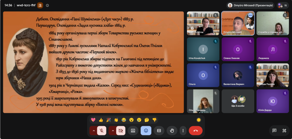Open the chat panel

(x=274, y=130)
